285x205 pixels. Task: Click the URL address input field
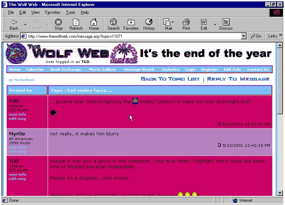[x=134, y=36]
